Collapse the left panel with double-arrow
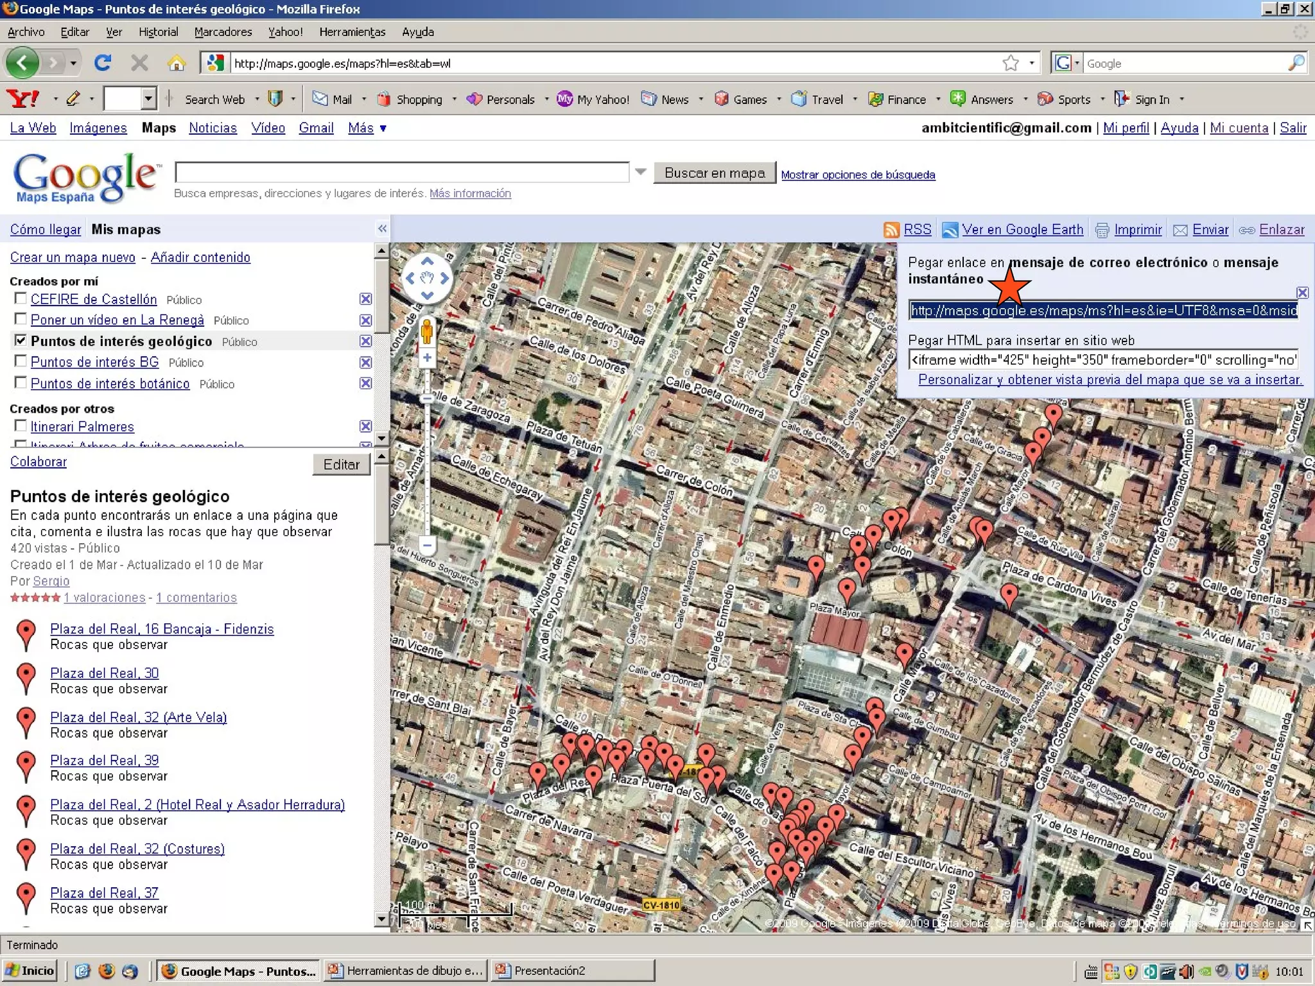The image size is (1315, 986). (x=382, y=229)
